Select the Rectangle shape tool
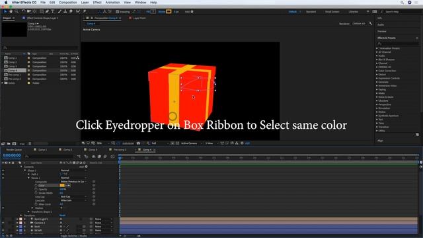423x238 pixels. 42,12
